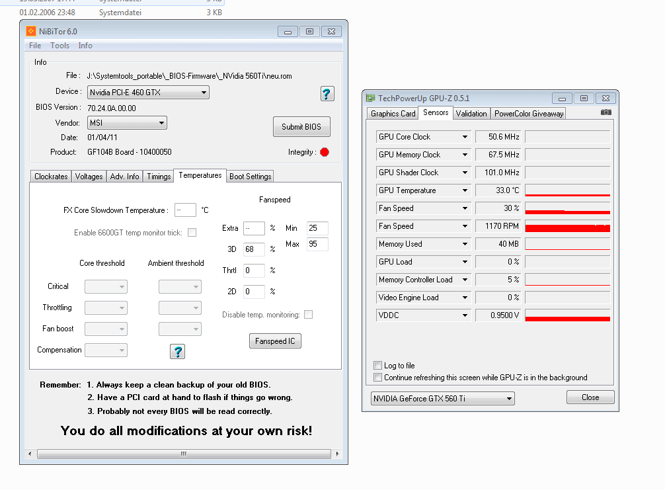
Task: Click the Close button in GPU-Z
Action: (590, 397)
